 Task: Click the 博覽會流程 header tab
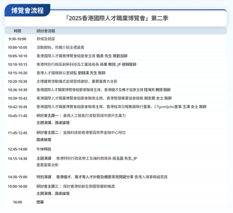click(x=27, y=10)
